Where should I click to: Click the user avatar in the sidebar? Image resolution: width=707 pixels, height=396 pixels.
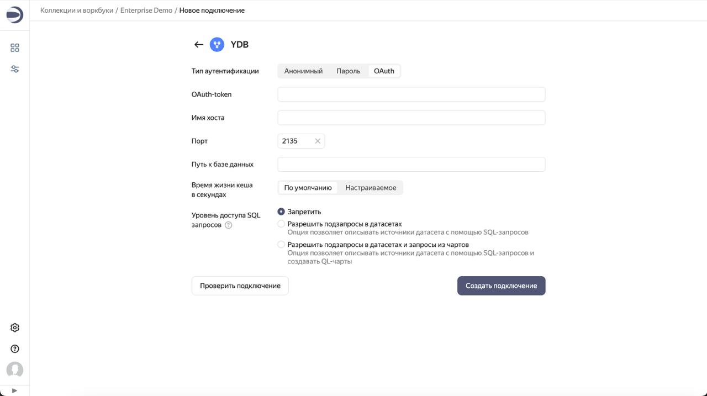(x=15, y=369)
